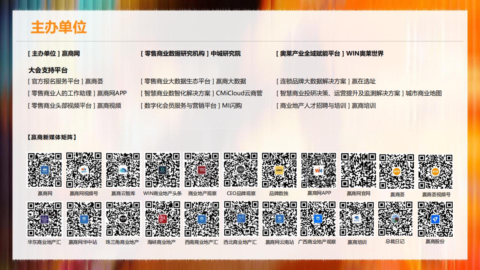Select the 商业地产观察 QR code
Viewport: 480px width, 270px height.
point(202,170)
